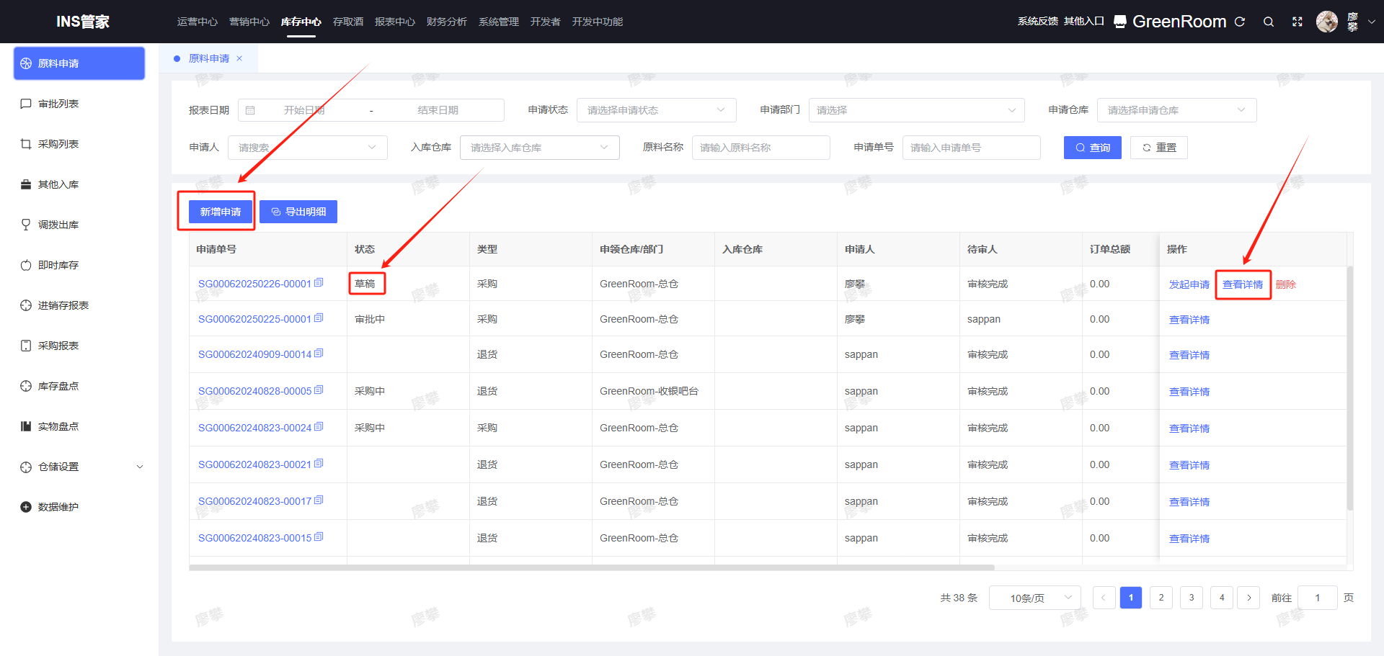This screenshot has width=1384, height=656.
Task: Copy order number SG000620240828-00005 icon
Action: (319, 390)
